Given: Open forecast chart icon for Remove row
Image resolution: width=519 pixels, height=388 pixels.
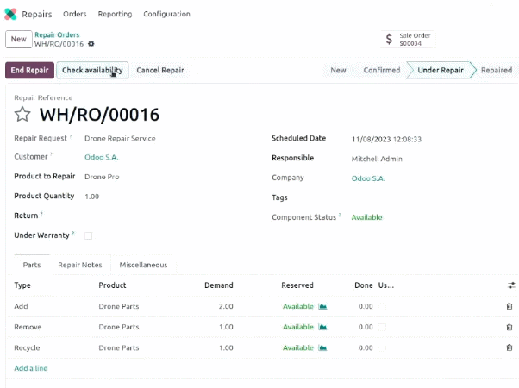Looking at the screenshot, I should pos(322,327).
